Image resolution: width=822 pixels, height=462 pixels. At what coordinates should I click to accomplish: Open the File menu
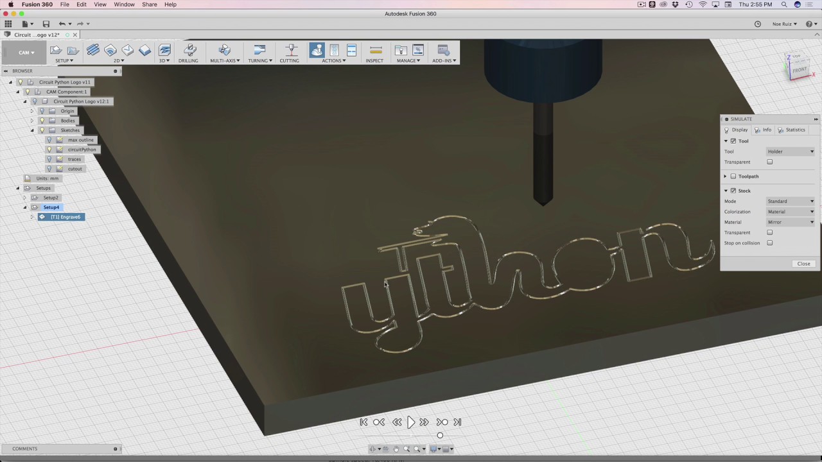pos(65,4)
